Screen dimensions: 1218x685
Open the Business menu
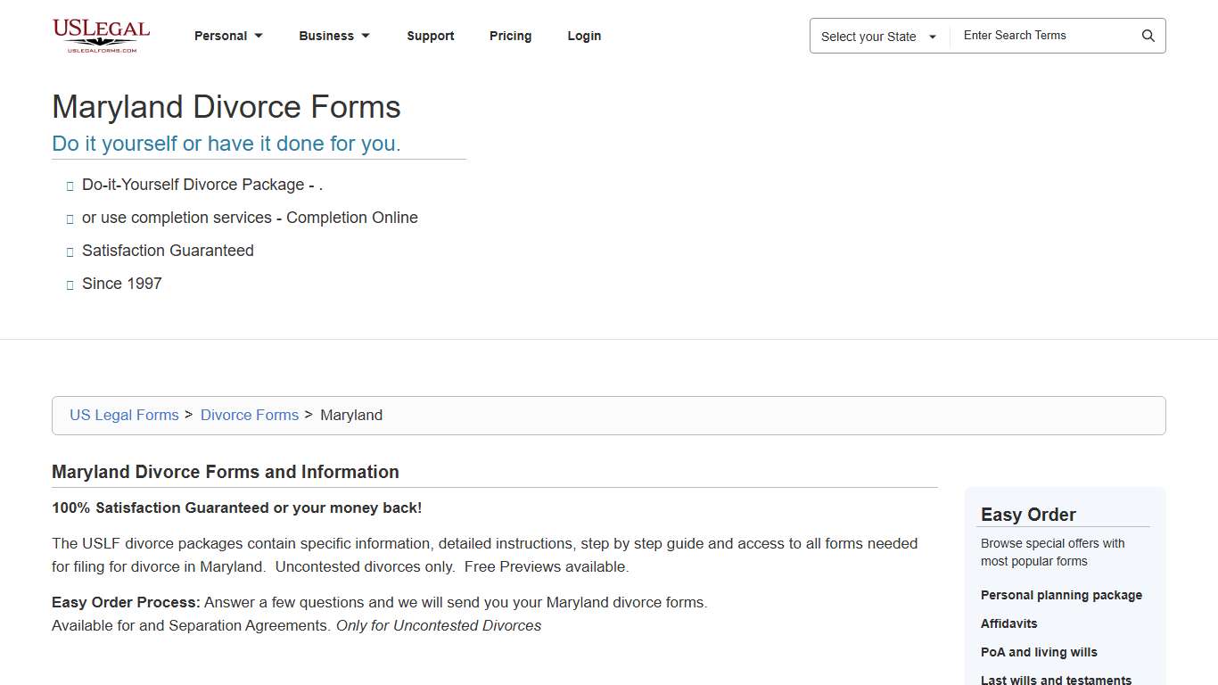(x=326, y=36)
